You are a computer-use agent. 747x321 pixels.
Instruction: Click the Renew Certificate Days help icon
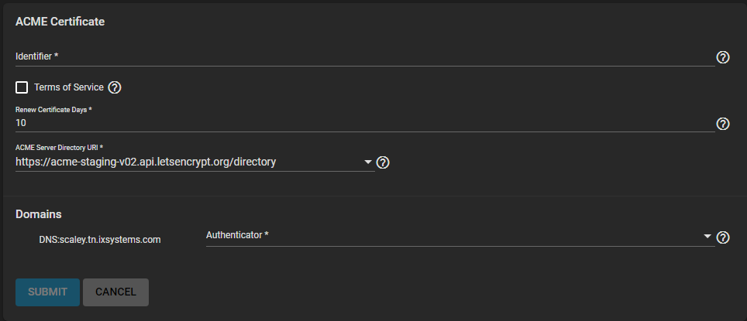point(723,124)
